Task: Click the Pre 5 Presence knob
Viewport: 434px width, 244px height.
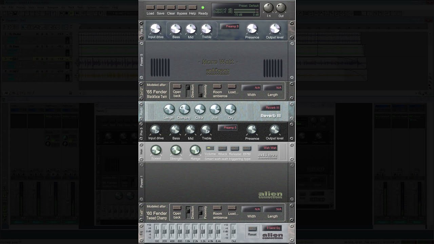Action: (252, 130)
